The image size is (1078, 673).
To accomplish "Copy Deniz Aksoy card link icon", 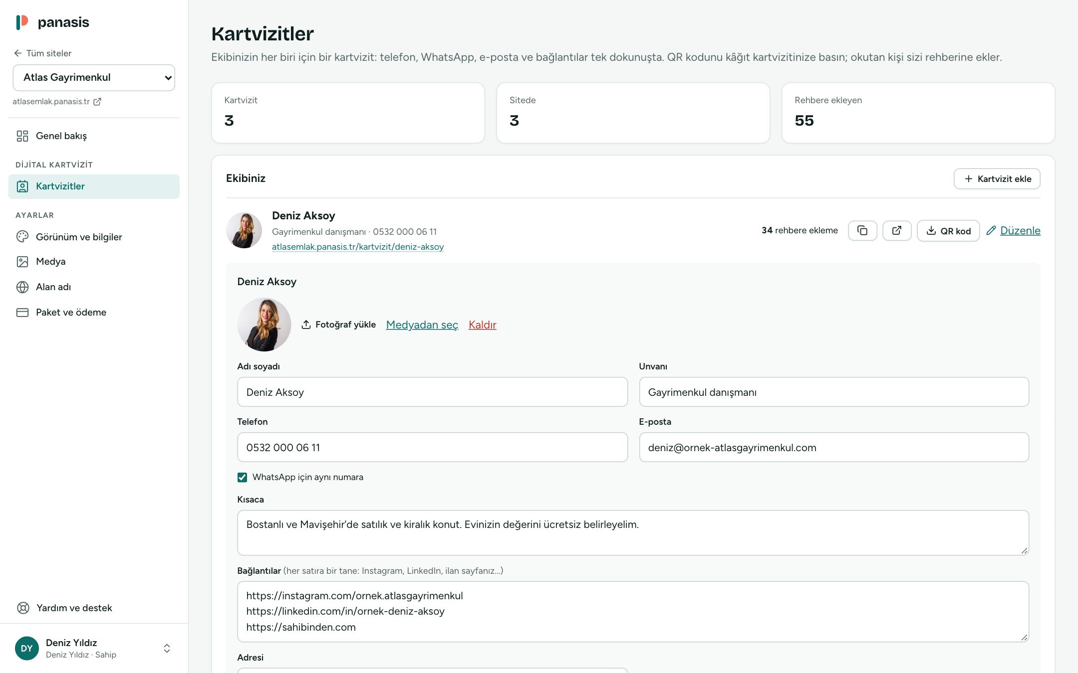I will [862, 230].
